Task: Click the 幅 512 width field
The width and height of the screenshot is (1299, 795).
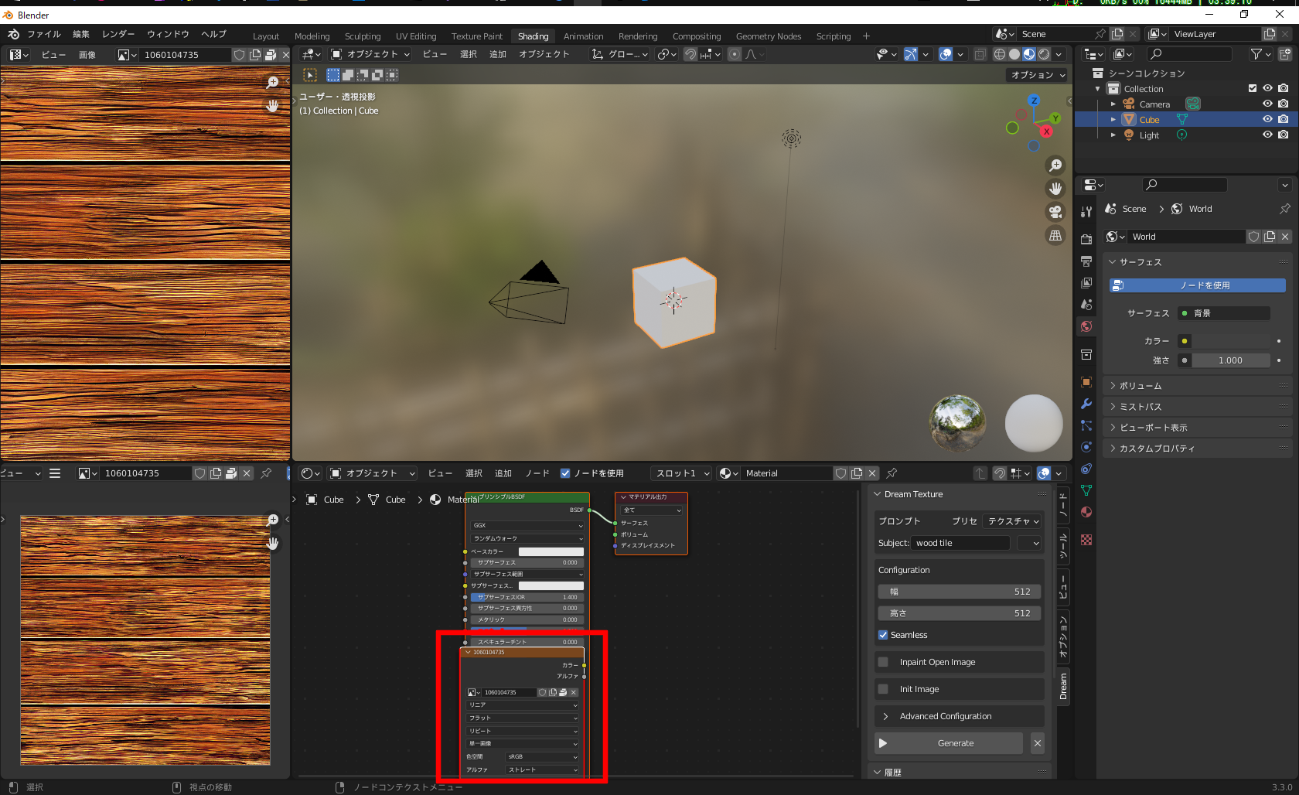Action: pos(960,592)
